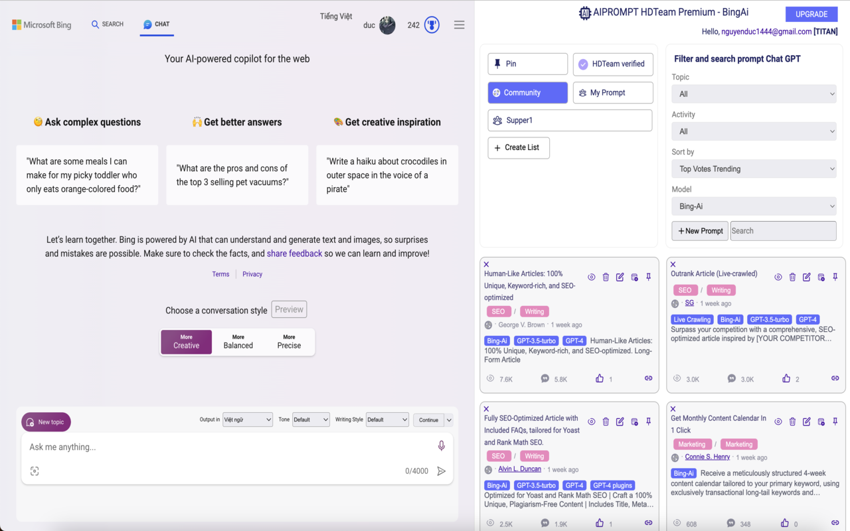Click the Microsoft Bing logo
Screen dimensions: 850x531
coord(41,25)
